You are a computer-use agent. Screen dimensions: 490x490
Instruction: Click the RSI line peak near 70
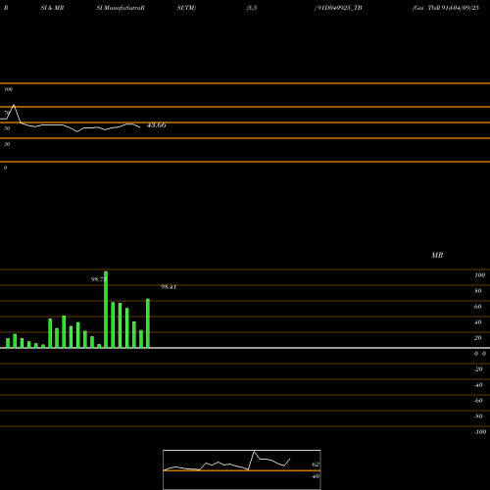tap(14, 105)
